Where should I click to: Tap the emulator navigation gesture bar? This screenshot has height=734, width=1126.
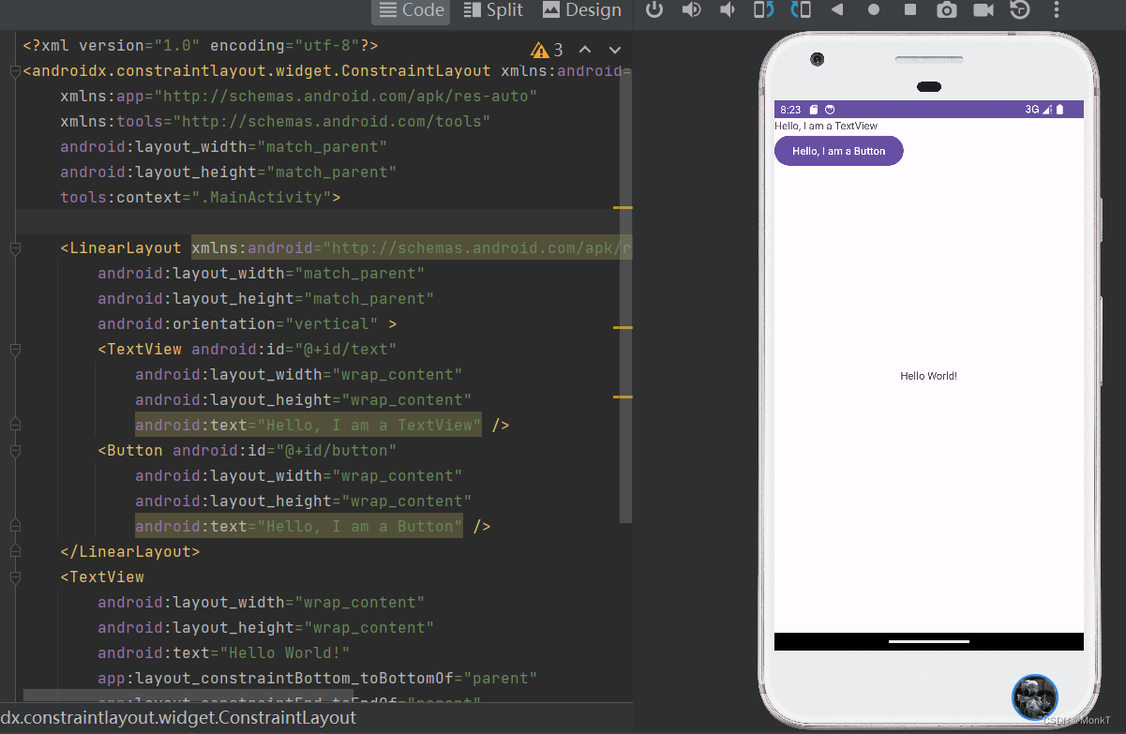928,641
